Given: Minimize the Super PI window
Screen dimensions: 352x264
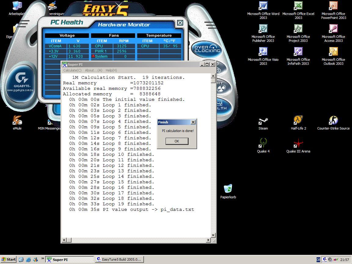Looking at the screenshot, I should [202, 64].
